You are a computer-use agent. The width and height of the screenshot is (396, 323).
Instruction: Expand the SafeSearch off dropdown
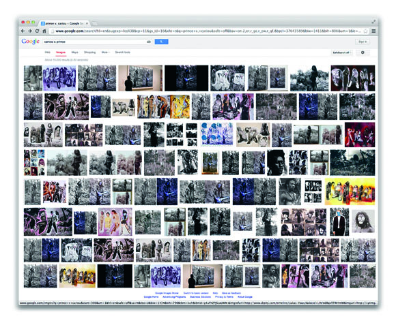click(x=341, y=52)
